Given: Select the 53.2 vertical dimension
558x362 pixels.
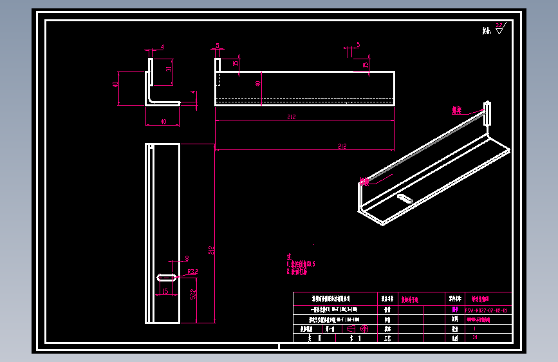Looking at the screenshot, I should [x=193, y=294].
